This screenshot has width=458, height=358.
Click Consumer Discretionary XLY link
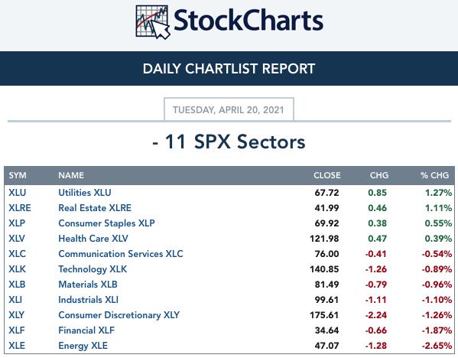pyautogui.click(x=119, y=315)
